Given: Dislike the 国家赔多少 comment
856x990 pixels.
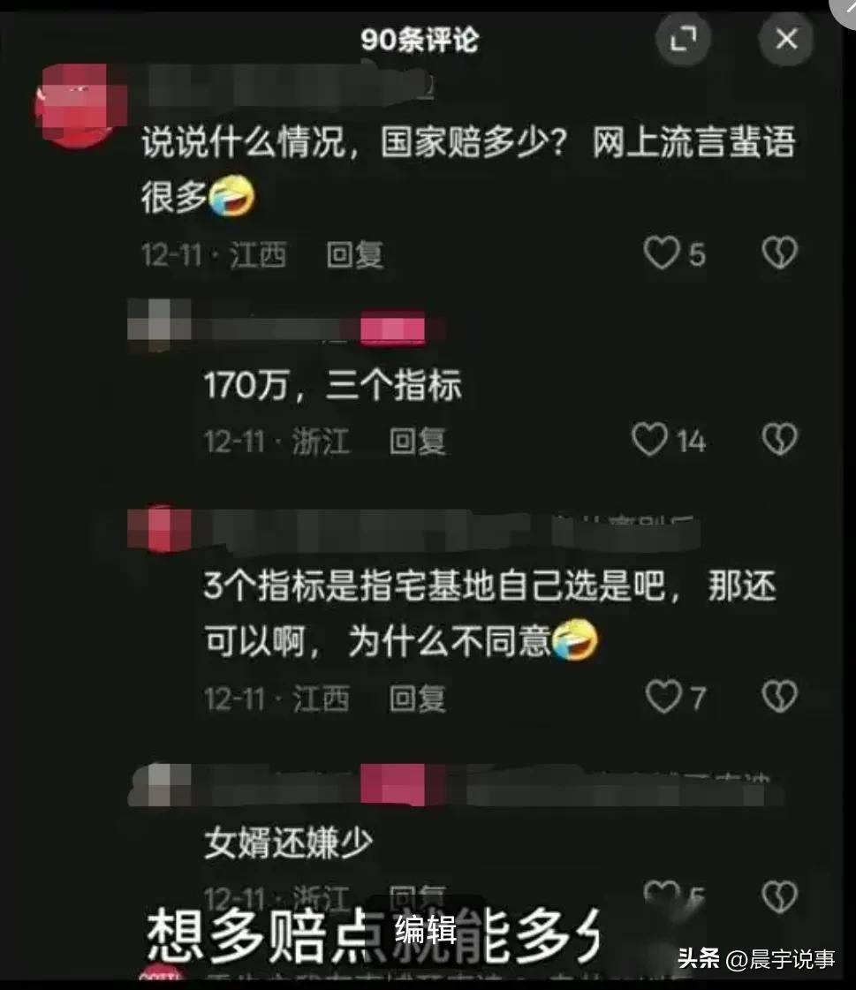Looking at the screenshot, I should pyautogui.click(x=779, y=253).
